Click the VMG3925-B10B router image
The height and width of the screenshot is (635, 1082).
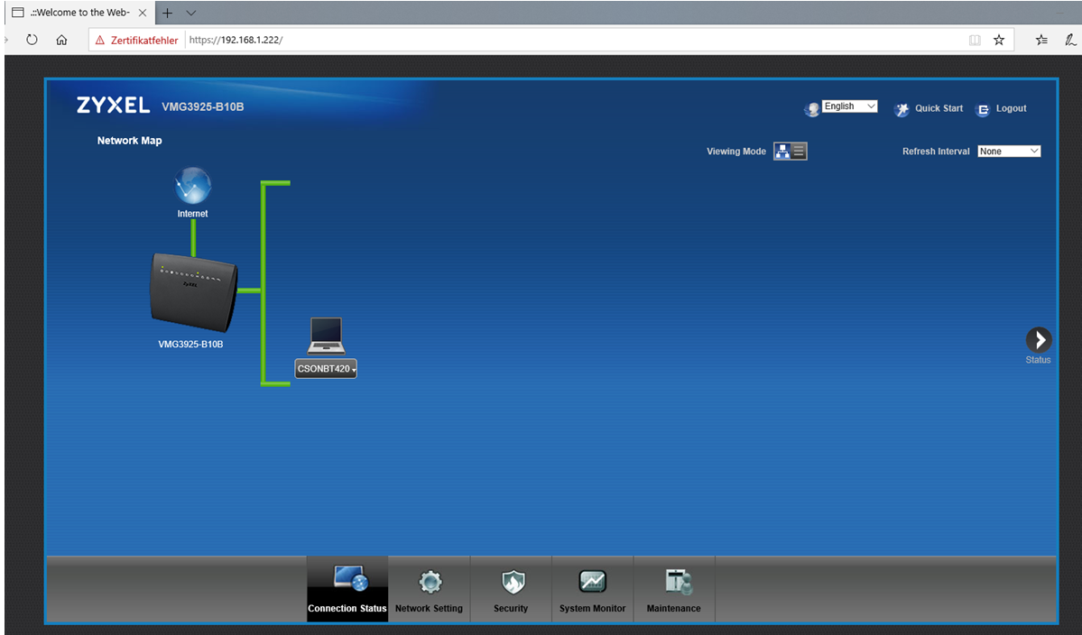click(x=194, y=292)
